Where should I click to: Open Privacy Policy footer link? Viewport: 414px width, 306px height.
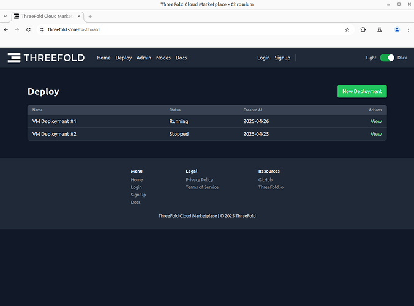(x=199, y=180)
